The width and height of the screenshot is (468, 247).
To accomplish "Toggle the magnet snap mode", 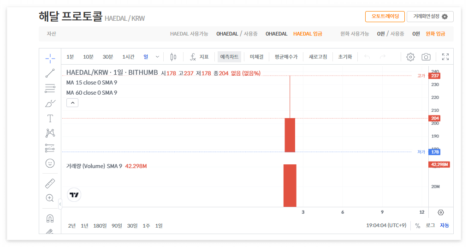I will [50, 218].
